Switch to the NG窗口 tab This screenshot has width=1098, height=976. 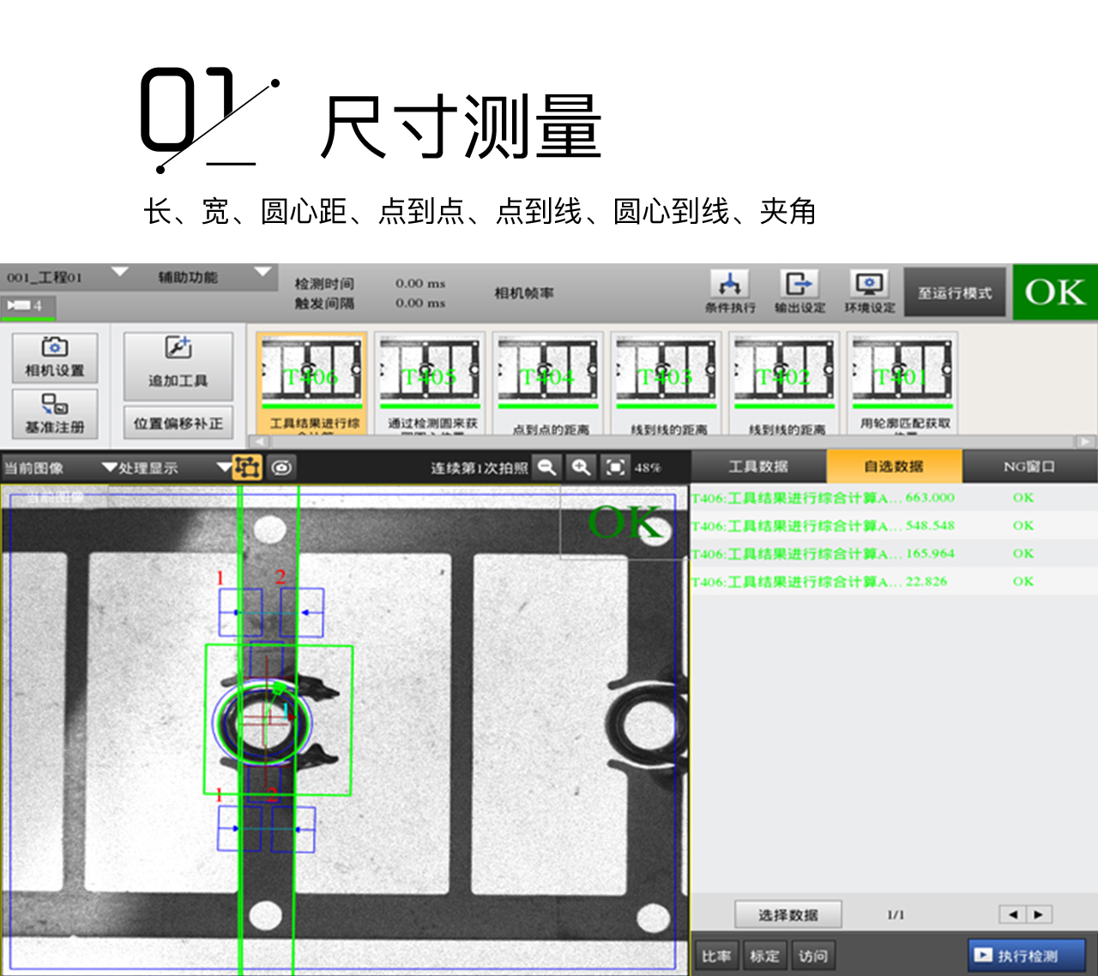click(1029, 467)
